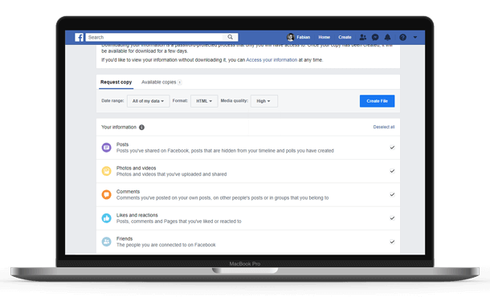Open the Messenger icon

pos(375,37)
